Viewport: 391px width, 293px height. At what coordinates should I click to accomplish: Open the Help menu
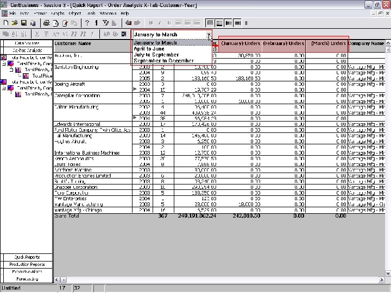click(125, 13)
